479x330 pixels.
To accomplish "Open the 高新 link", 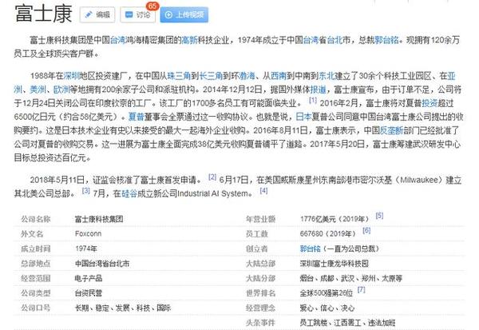I will click(x=190, y=40).
